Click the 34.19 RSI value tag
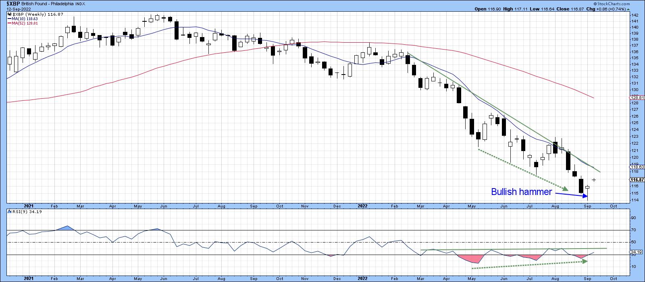Screen dimensions: 645x282 pyautogui.click(x=636, y=254)
